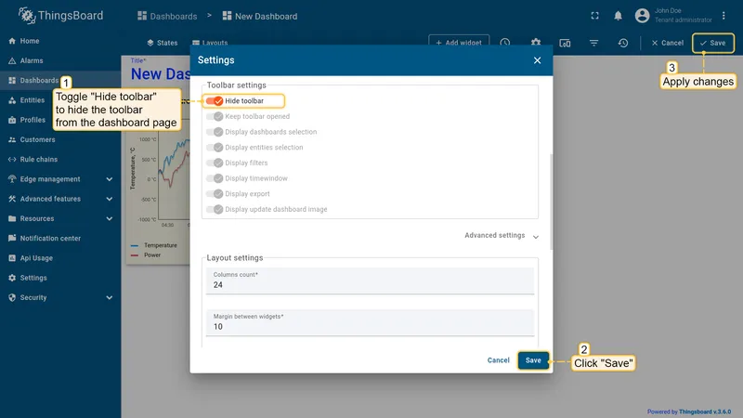Click Powered by Thingsboard link
This screenshot has height=418, width=743.
click(689, 411)
